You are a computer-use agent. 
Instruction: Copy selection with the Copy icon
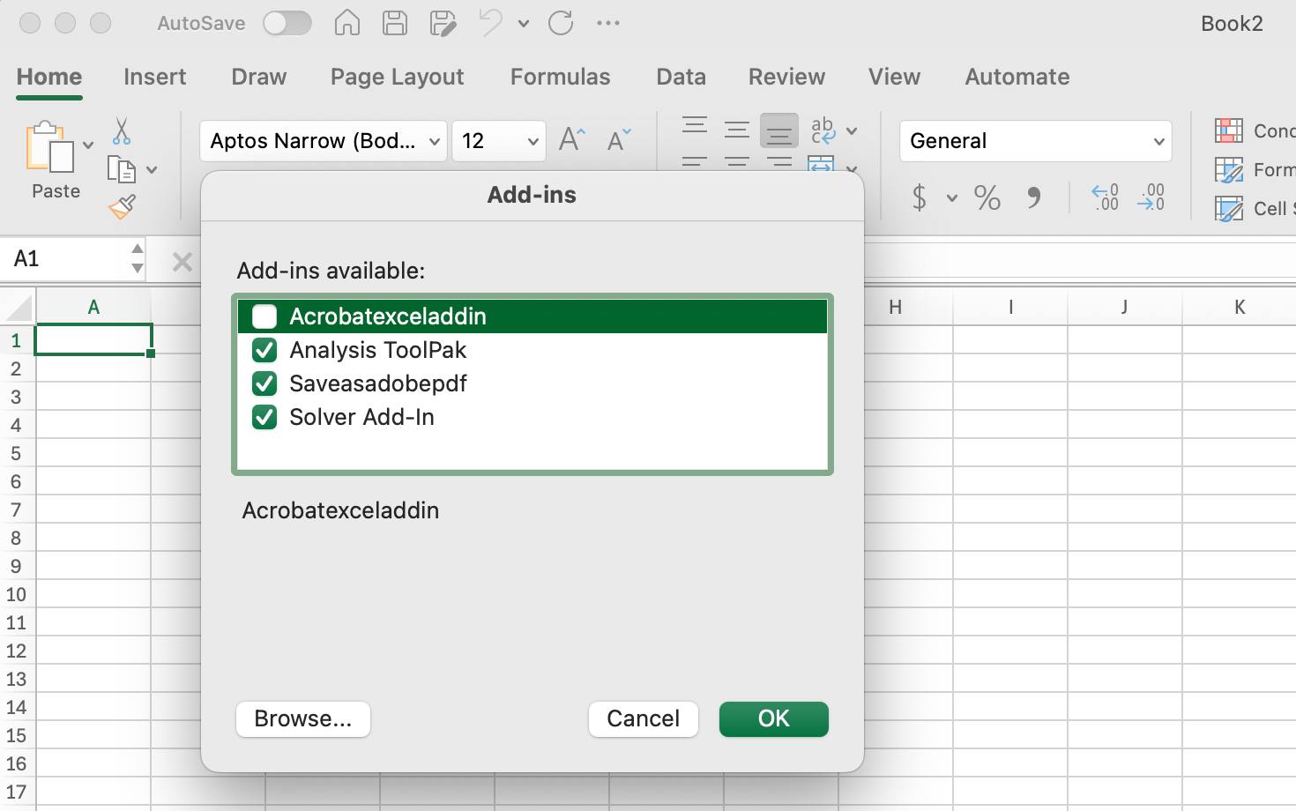[x=121, y=169]
